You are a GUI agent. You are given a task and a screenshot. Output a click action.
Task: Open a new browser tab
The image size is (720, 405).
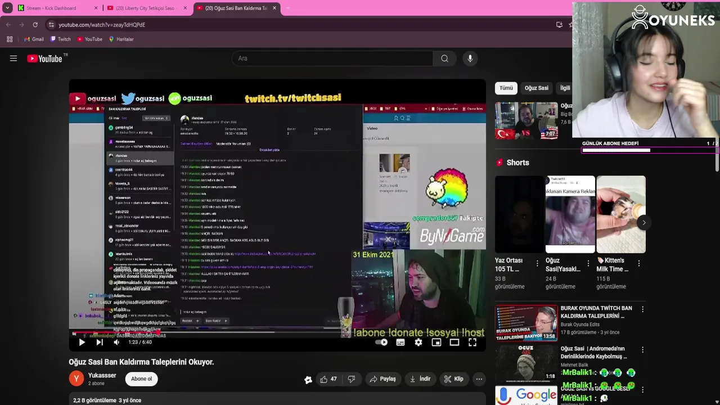click(288, 8)
